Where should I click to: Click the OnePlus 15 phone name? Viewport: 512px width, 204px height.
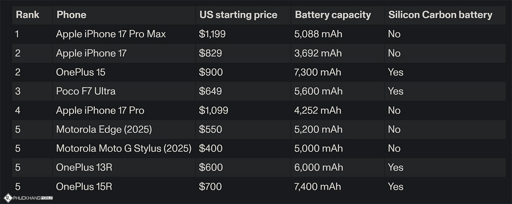tap(81, 72)
